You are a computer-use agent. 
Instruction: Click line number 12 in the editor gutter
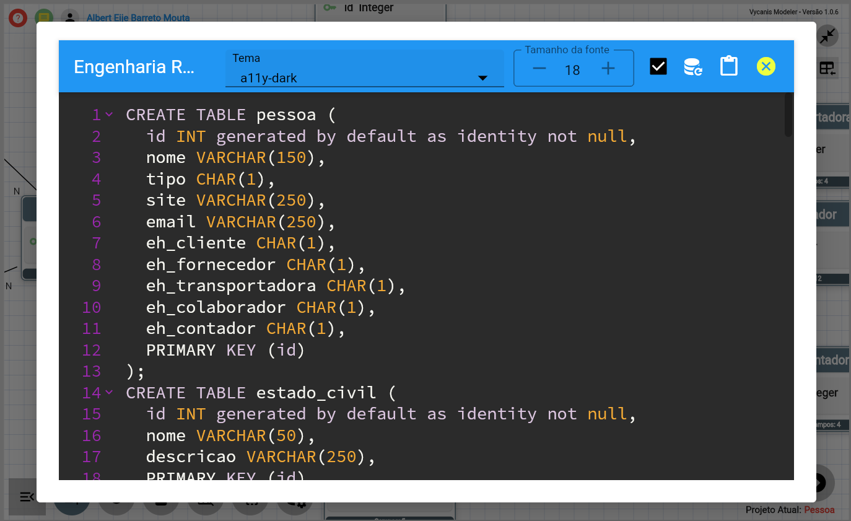(92, 350)
